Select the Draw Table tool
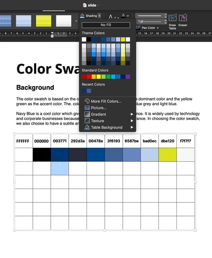Screen dimensions: 212x258 (x=172, y=21)
